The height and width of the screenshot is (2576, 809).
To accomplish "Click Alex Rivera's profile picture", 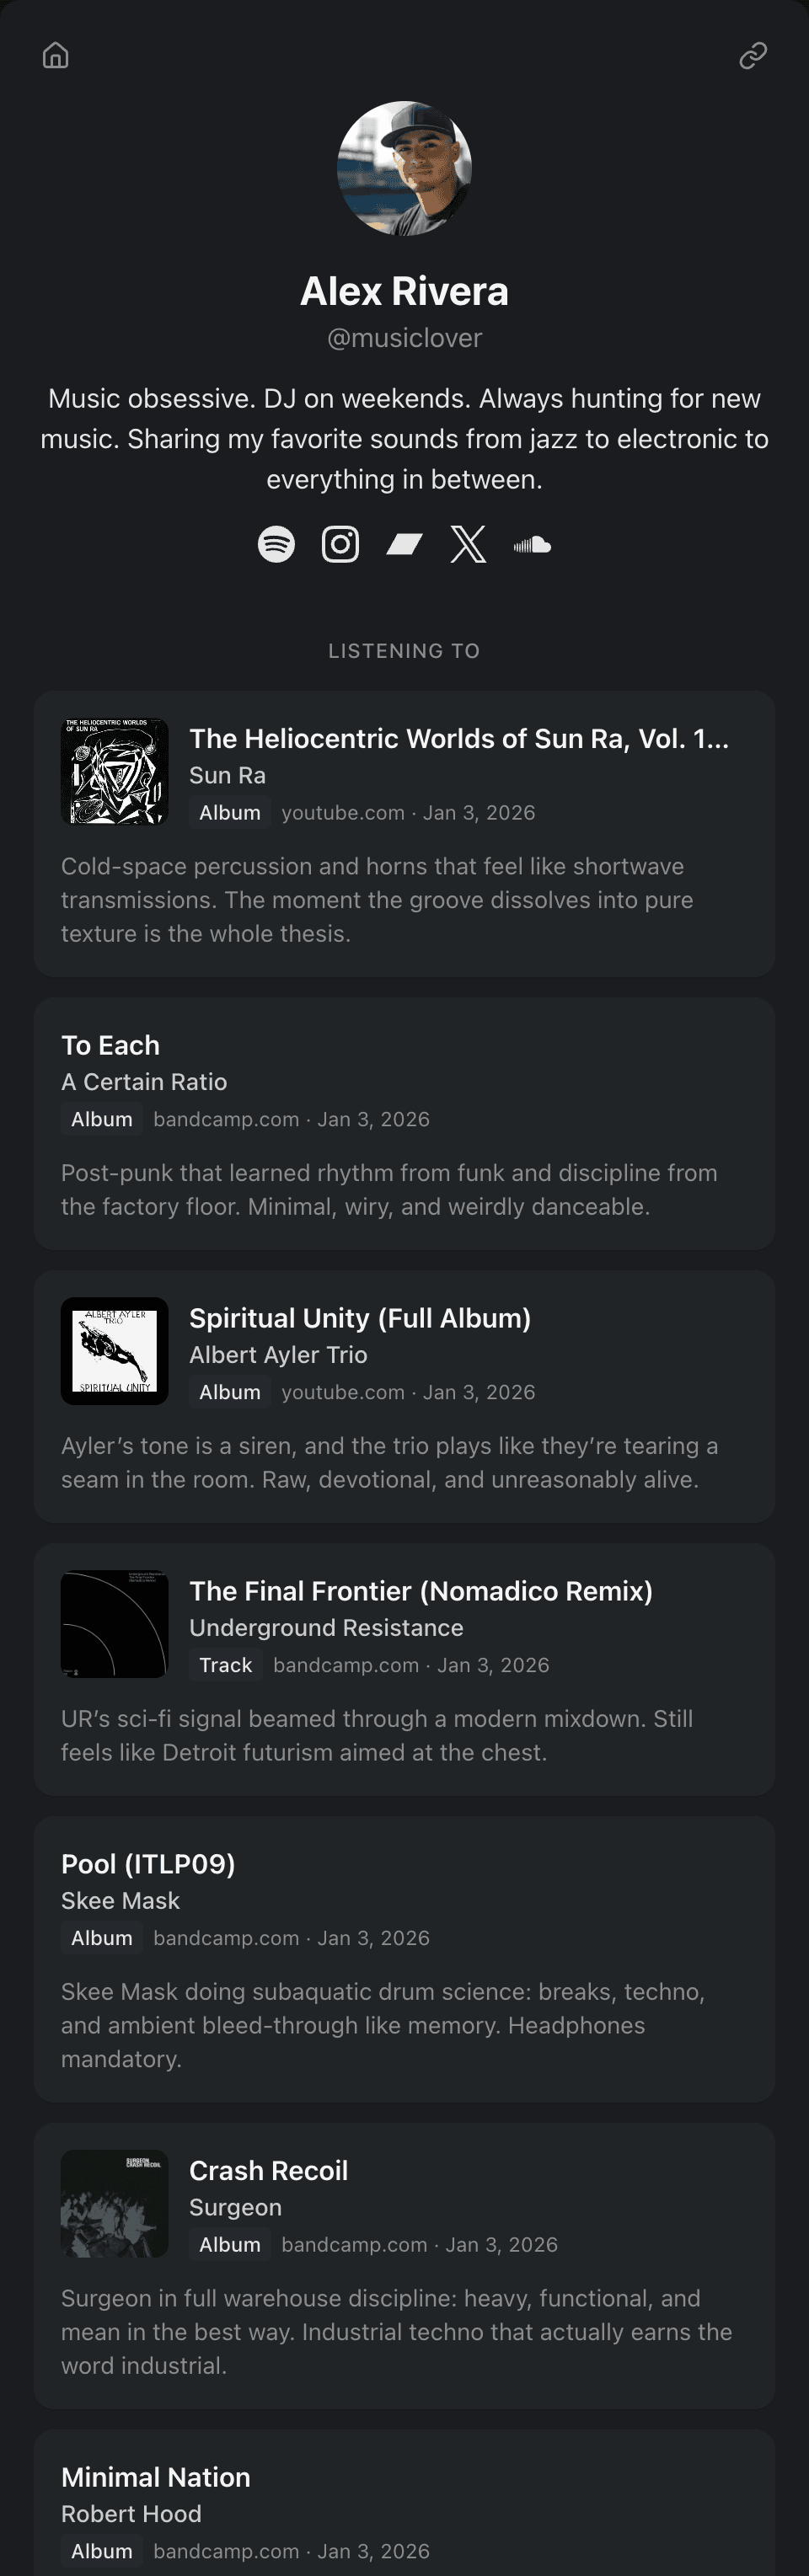I will tap(404, 168).
